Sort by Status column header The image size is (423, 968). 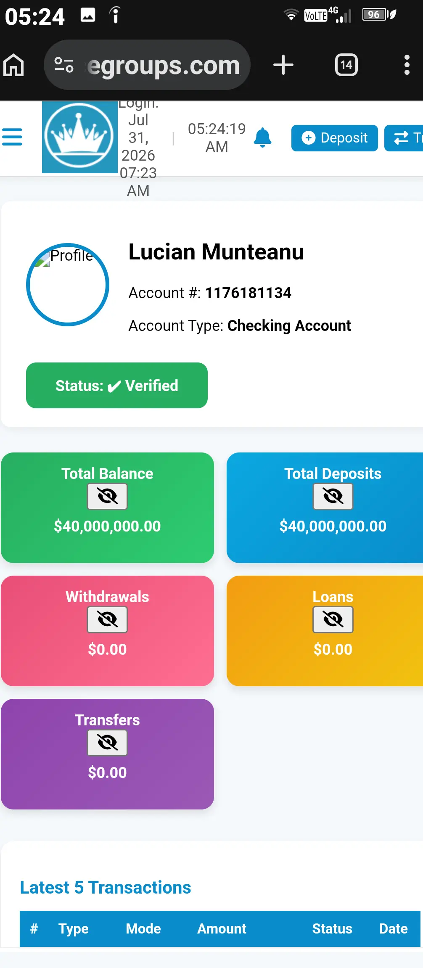click(x=332, y=928)
